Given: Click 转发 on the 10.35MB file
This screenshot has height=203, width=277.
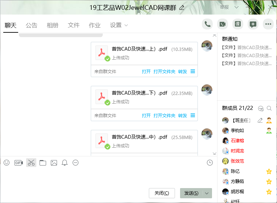Looking at the screenshot, I should coord(183,72).
